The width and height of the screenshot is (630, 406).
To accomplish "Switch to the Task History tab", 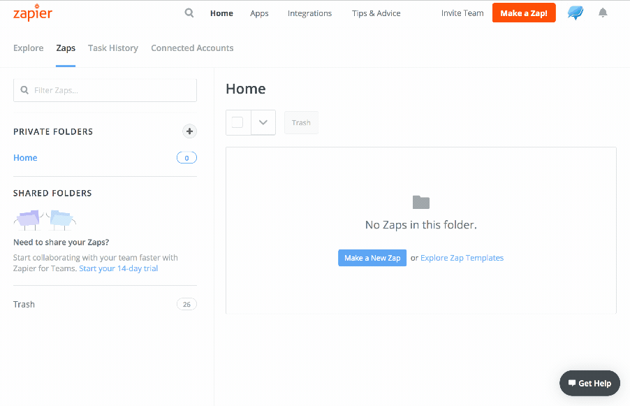I will point(113,48).
